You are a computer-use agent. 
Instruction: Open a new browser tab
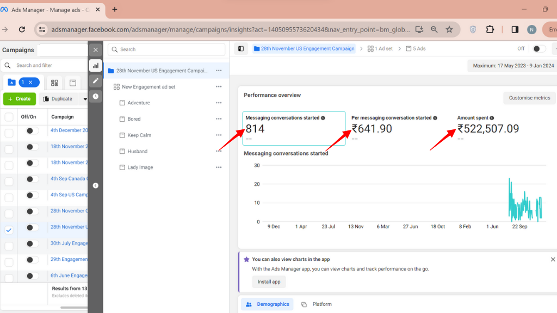click(x=115, y=10)
